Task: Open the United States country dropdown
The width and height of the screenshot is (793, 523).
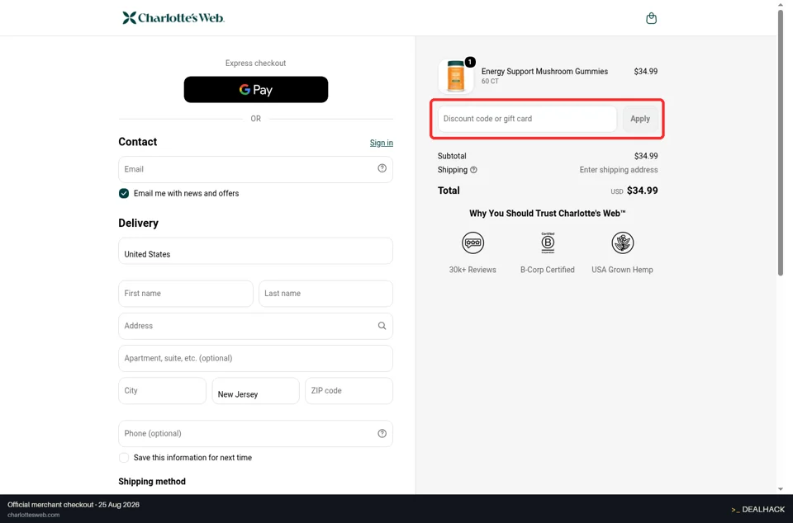Action: pos(255,251)
